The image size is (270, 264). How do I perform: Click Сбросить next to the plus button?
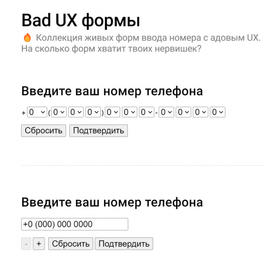pos(71,244)
